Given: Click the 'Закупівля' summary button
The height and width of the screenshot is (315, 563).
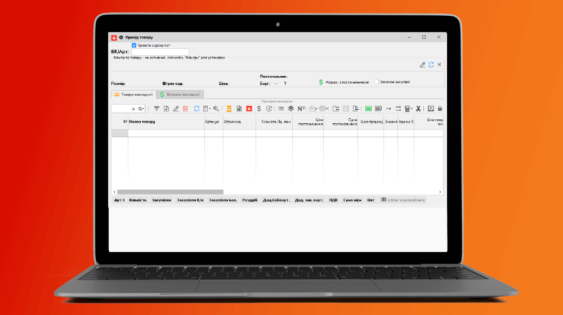Looking at the screenshot, I should 161,200.
